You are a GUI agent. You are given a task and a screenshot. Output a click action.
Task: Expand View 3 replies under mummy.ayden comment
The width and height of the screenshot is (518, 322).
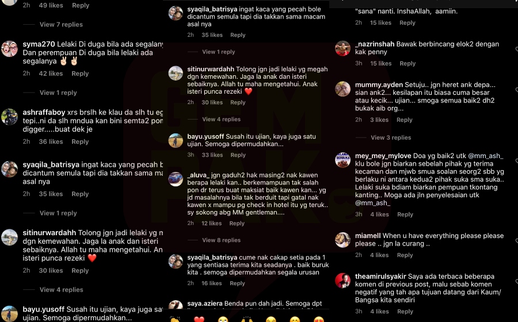[391, 137]
